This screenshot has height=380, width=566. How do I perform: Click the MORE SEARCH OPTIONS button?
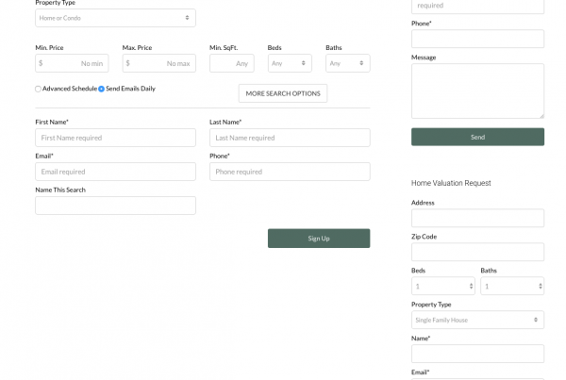tap(282, 93)
